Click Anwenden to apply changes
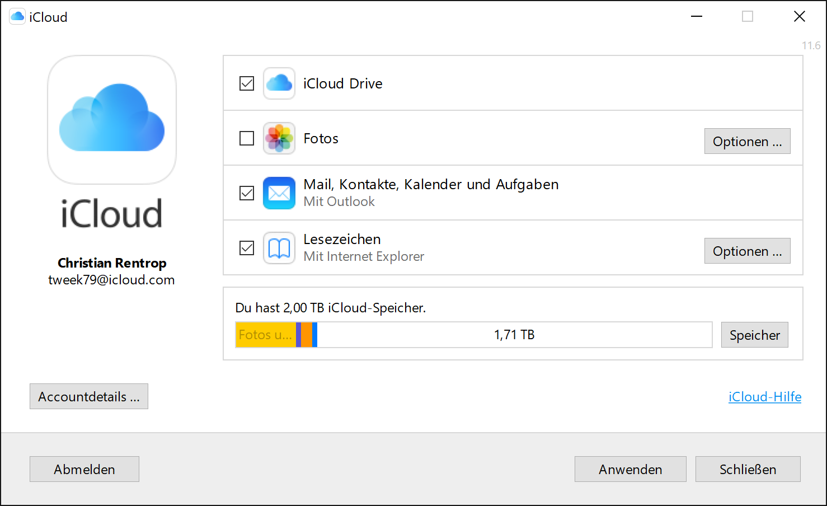The height and width of the screenshot is (506, 827). click(630, 469)
